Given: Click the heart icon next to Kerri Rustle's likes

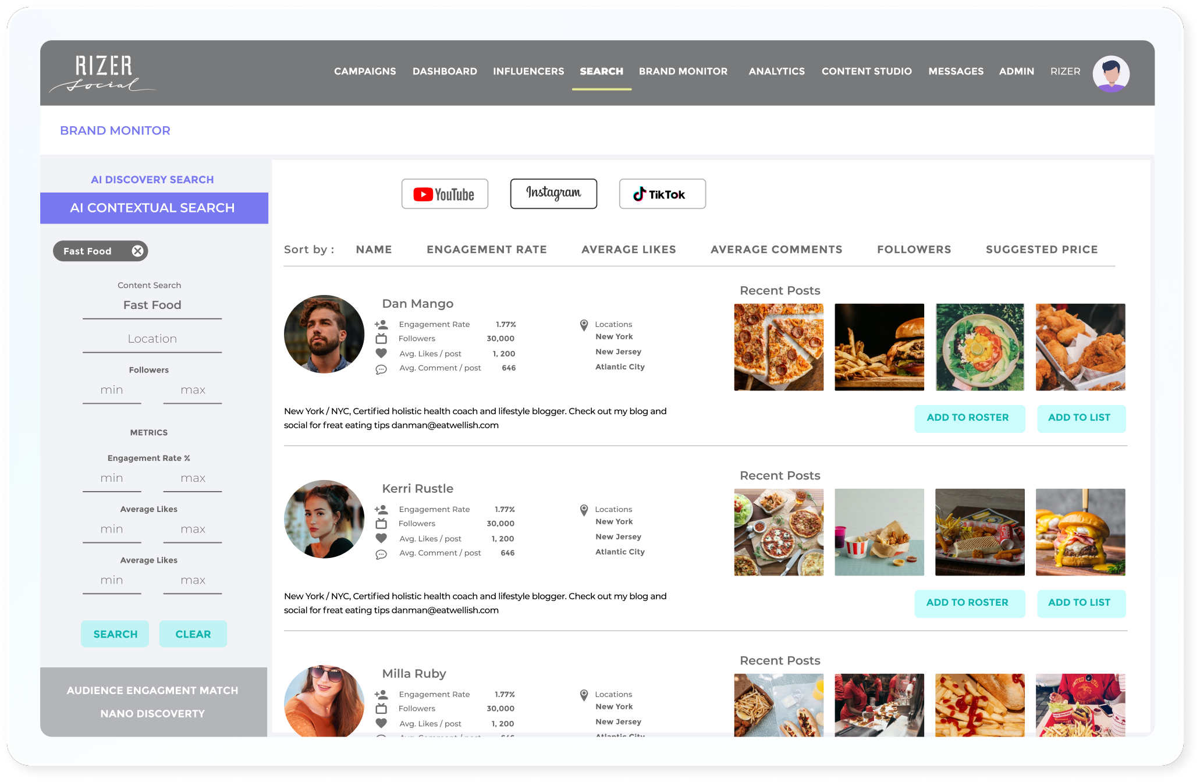Looking at the screenshot, I should click(382, 539).
